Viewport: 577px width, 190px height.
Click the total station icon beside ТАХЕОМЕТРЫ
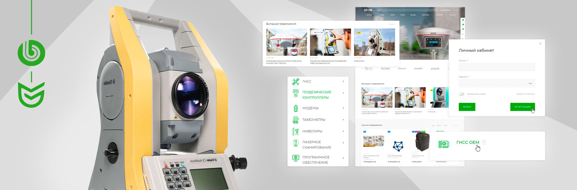tap(296, 120)
